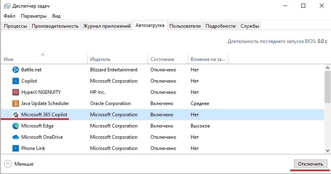
Task: Click the Отключить button
Action: pyautogui.click(x=310, y=164)
